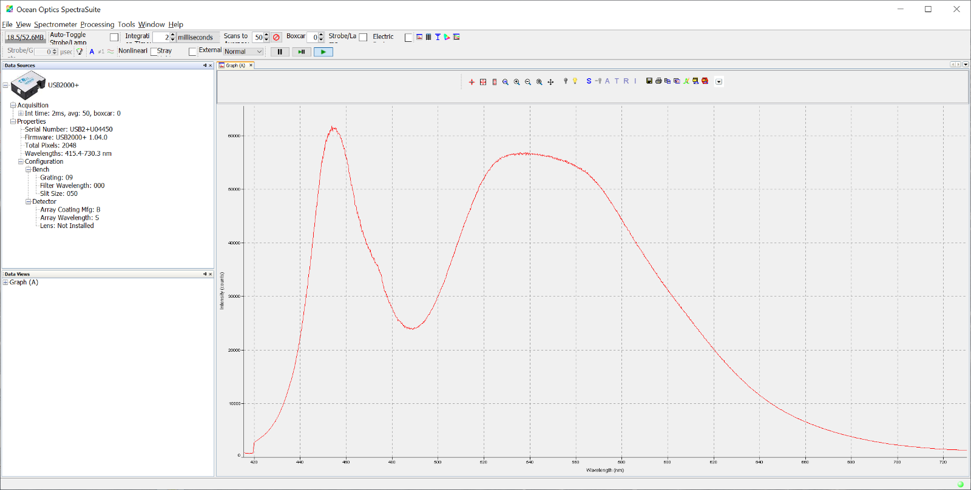
Task: Open the Window menu
Action: pos(151,25)
